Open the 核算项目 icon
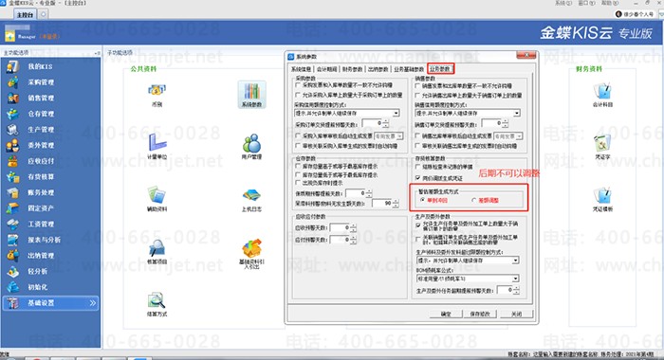Image resolution: width=664 pixels, height=360 pixels. [x=157, y=251]
